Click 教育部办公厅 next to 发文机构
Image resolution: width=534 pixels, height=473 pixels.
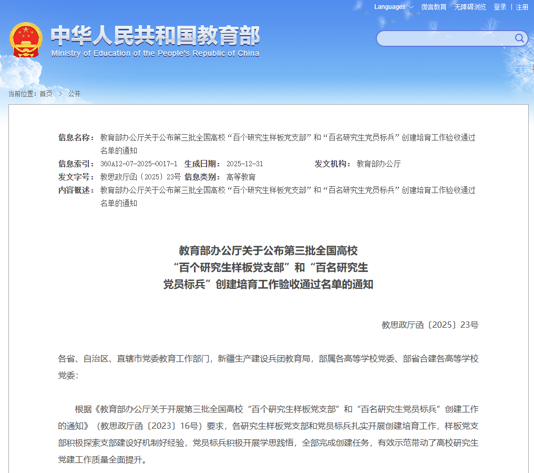[378, 164]
